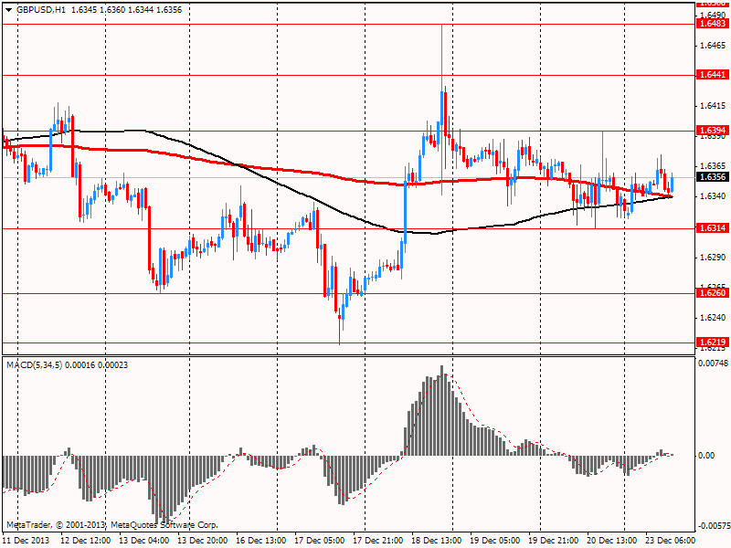Select the 1.6441 red price level label
Image resolution: width=731 pixels, height=548 pixels.
point(713,75)
